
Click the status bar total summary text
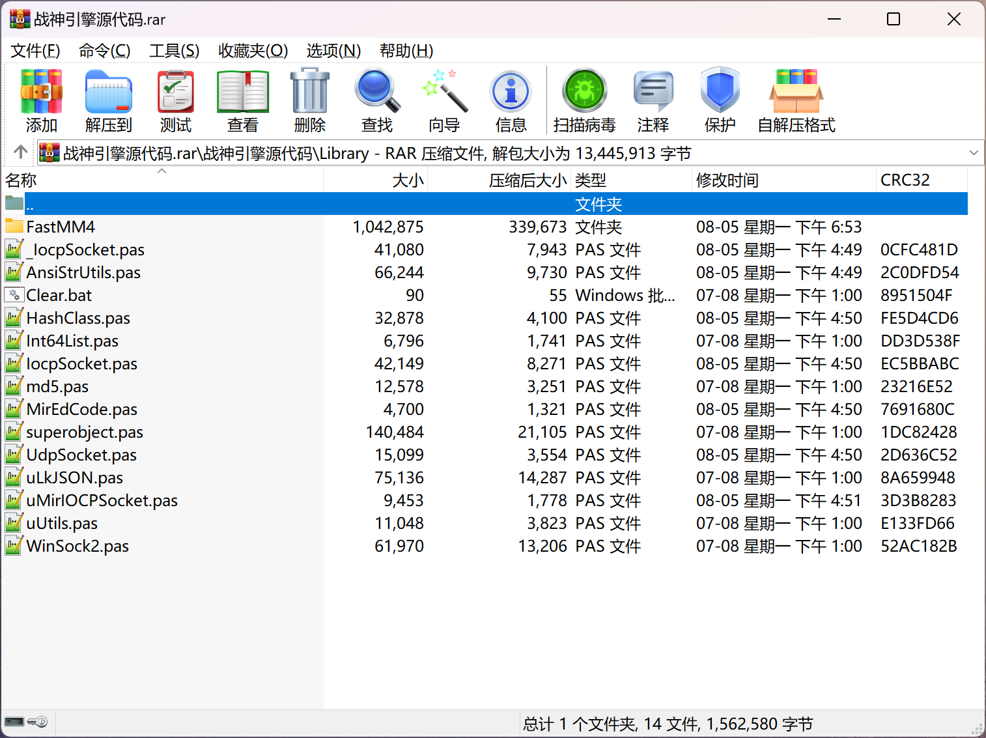(668, 724)
